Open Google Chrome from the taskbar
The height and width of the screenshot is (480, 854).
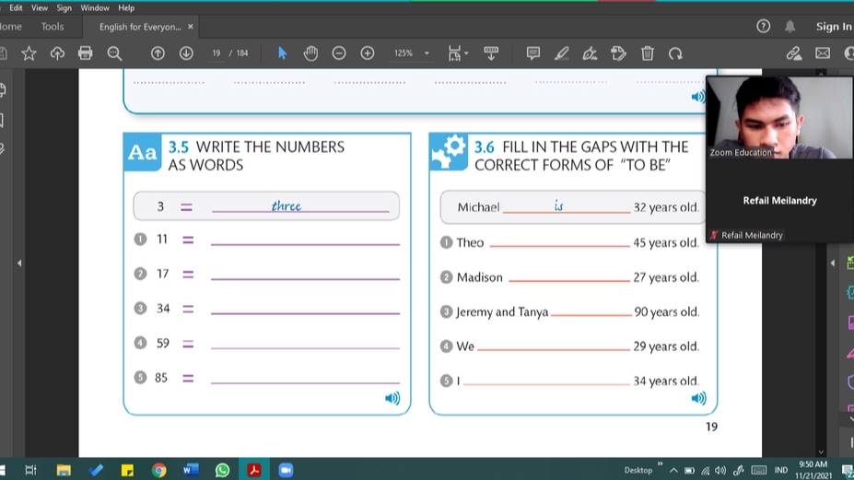coord(159,470)
